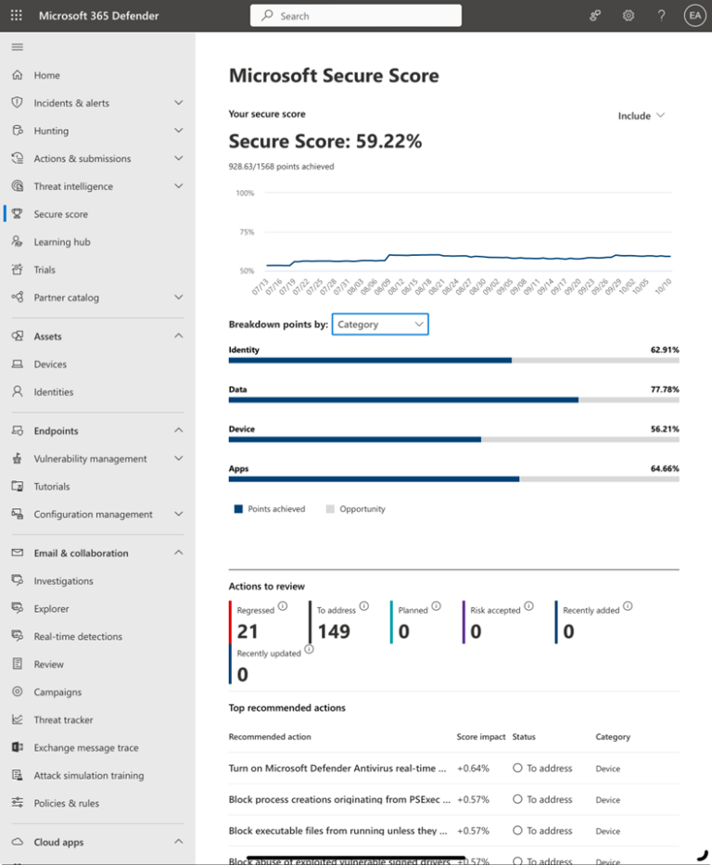Screen dimensions: 712x865
Task: Show info icon next to To address
Action: [x=364, y=605]
